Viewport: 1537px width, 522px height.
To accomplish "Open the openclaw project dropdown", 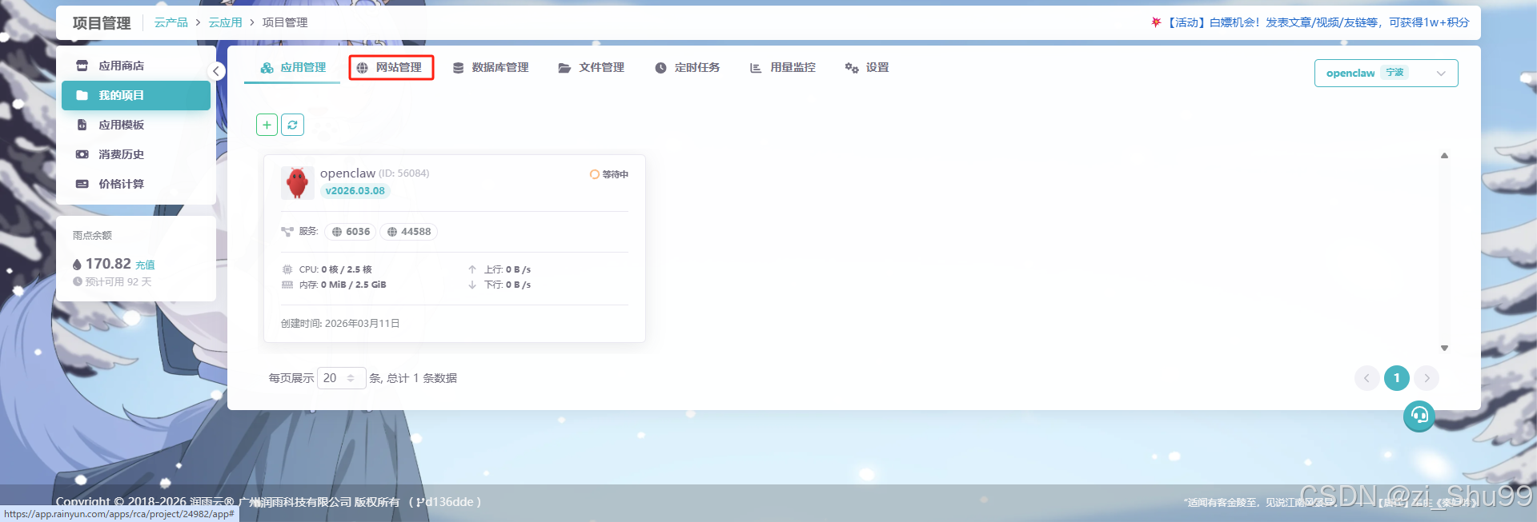I will (1386, 73).
